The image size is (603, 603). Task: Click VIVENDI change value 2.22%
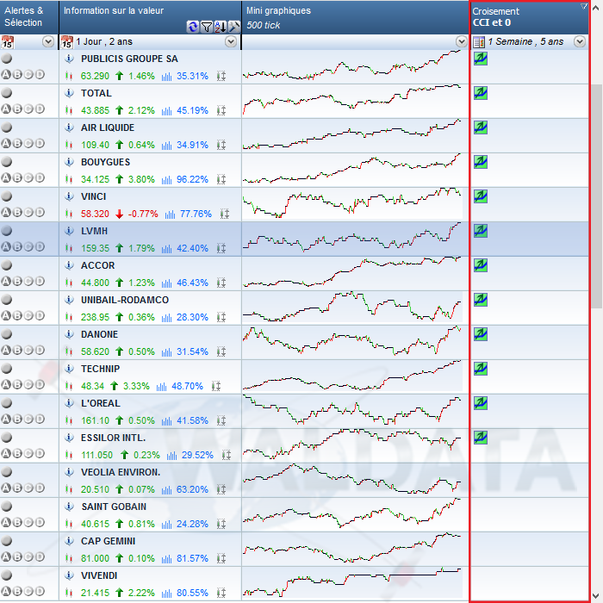[141, 593]
